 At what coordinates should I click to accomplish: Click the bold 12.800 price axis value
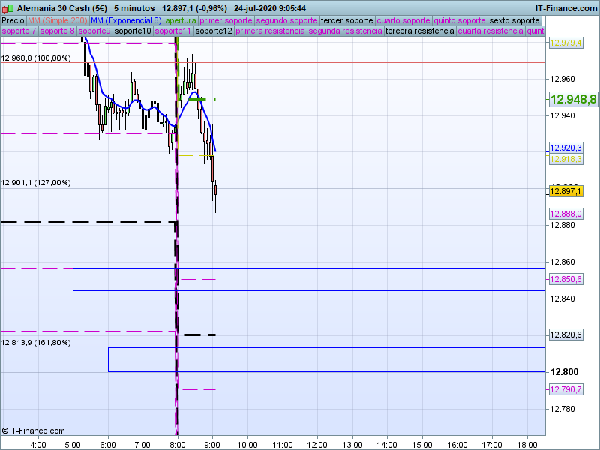click(565, 372)
